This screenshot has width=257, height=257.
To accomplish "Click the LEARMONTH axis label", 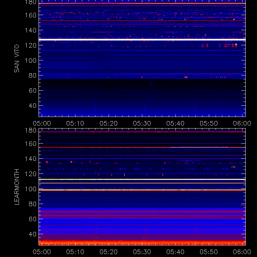I will [x=17, y=187].
